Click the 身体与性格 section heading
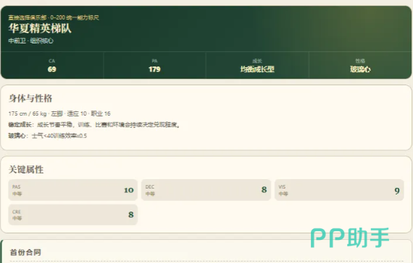 [x=30, y=98]
